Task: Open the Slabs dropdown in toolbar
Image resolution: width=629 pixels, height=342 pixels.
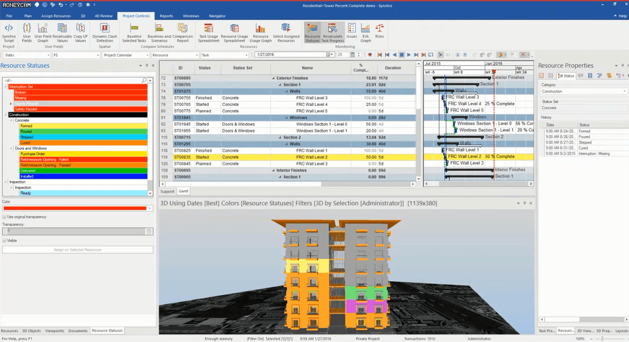Action: (x=26, y=55)
